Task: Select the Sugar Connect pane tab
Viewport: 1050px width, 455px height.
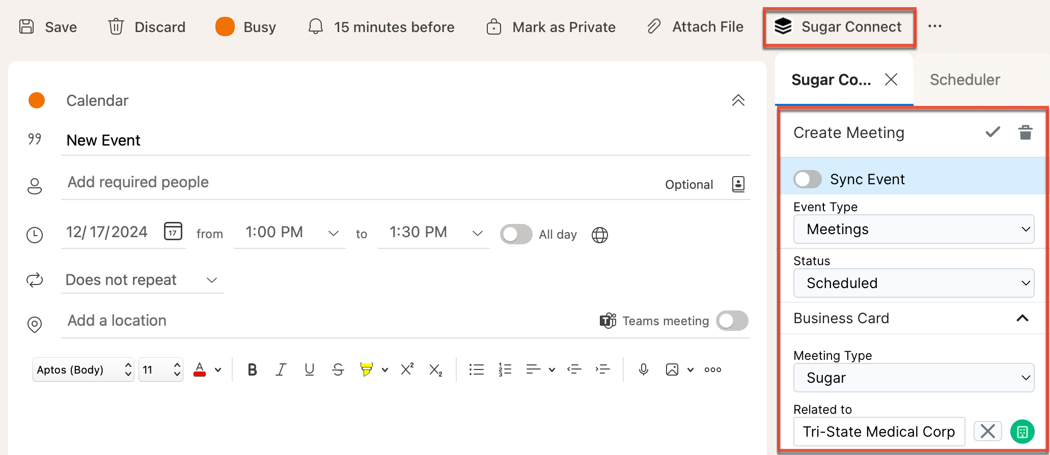Action: (x=831, y=80)
